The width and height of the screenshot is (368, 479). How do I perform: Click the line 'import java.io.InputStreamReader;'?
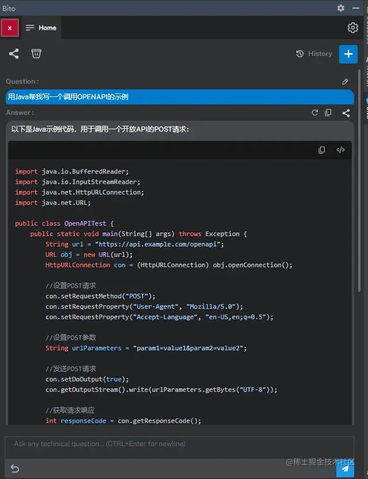[x=77, y=182]
